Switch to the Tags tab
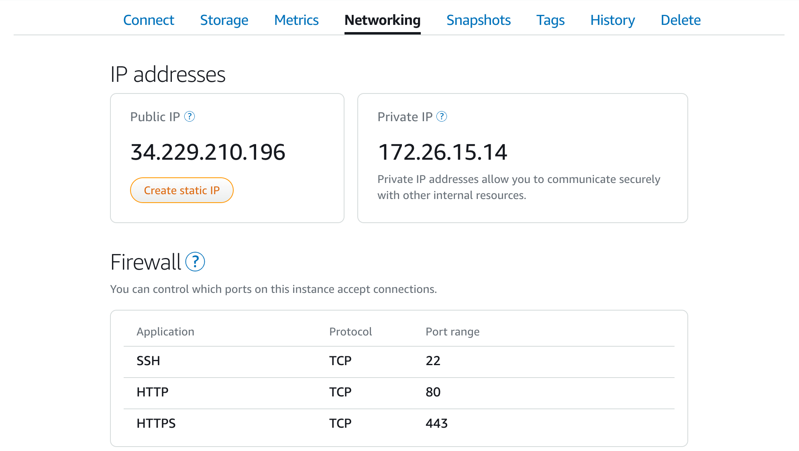Viewport: 799px width, 451px height. (550, 20)
